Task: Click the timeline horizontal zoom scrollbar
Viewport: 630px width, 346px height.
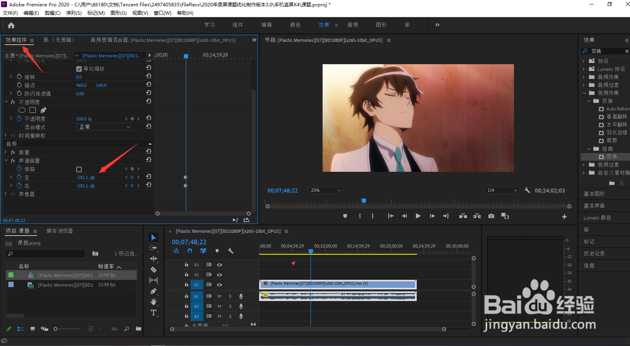Action: coord(308,329)
